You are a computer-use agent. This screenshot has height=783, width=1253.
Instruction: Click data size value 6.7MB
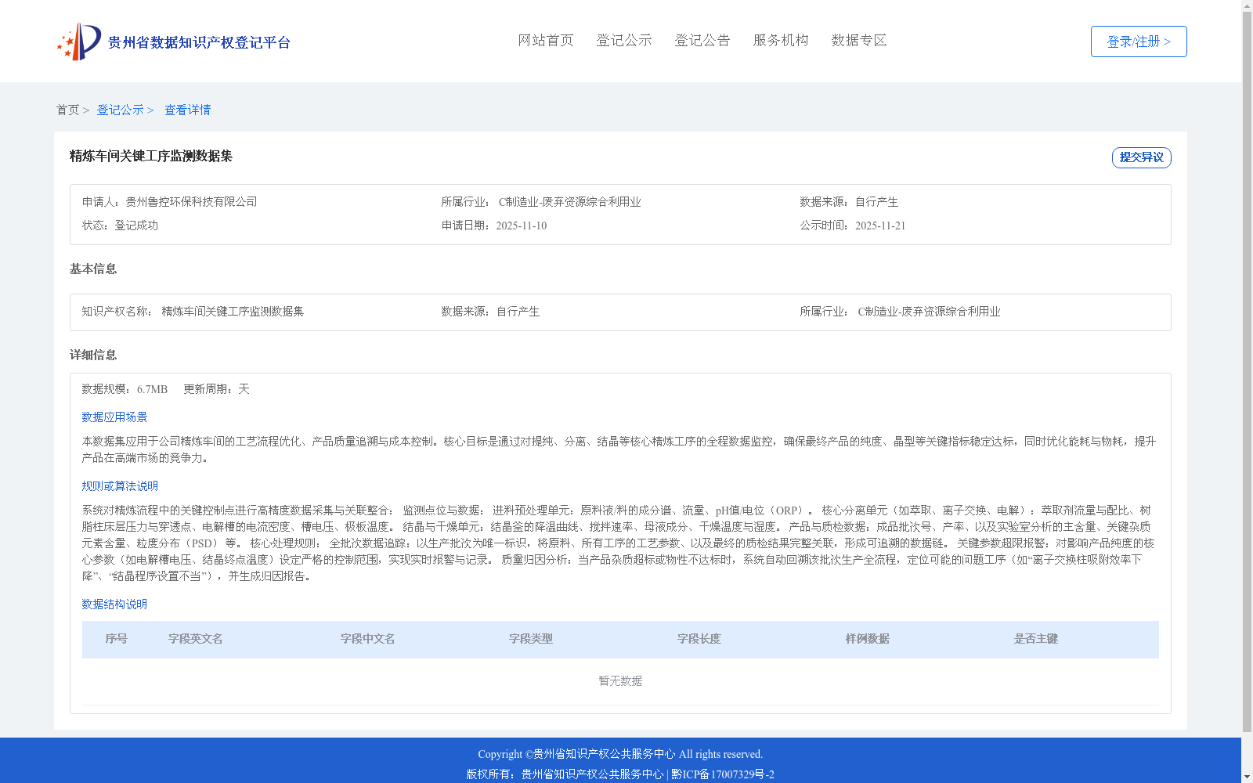pyautogui.click(x=152, y=389)
